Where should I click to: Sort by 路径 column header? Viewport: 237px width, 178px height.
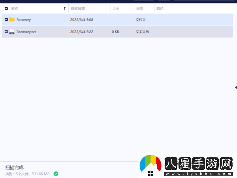[x=160, y=9]
